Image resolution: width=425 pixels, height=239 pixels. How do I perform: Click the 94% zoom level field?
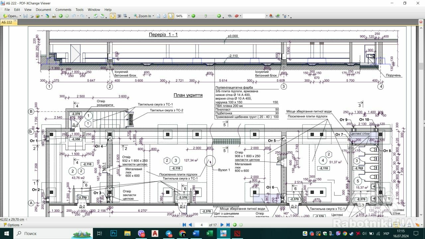181,16
